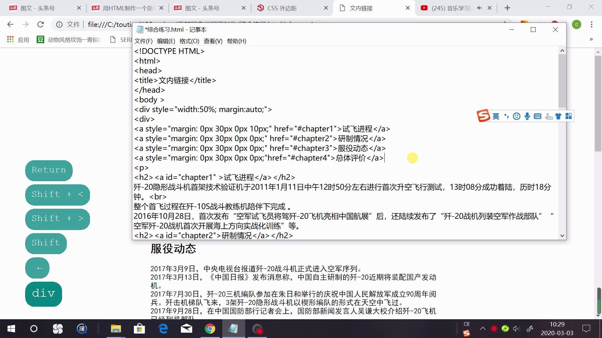
Task: Open the Chrome profile avatar menu
Action: (x=577, y=24)
